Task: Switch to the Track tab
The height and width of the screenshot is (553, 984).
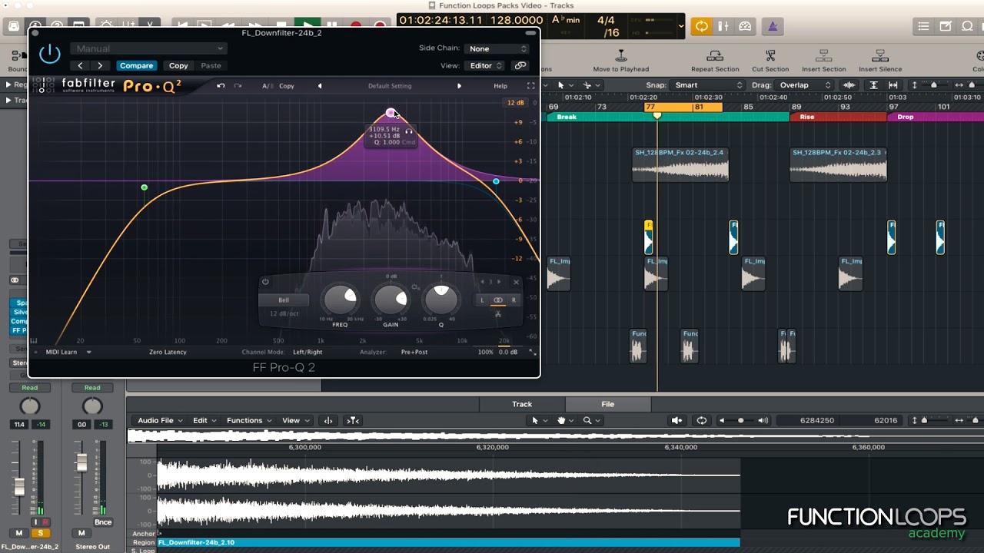Action: click(x=522, y=404)
